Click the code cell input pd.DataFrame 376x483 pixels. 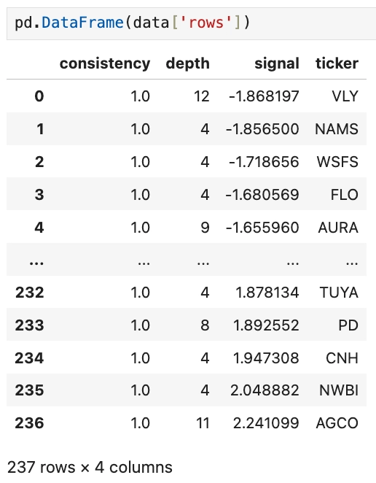(x=191, y=23)
